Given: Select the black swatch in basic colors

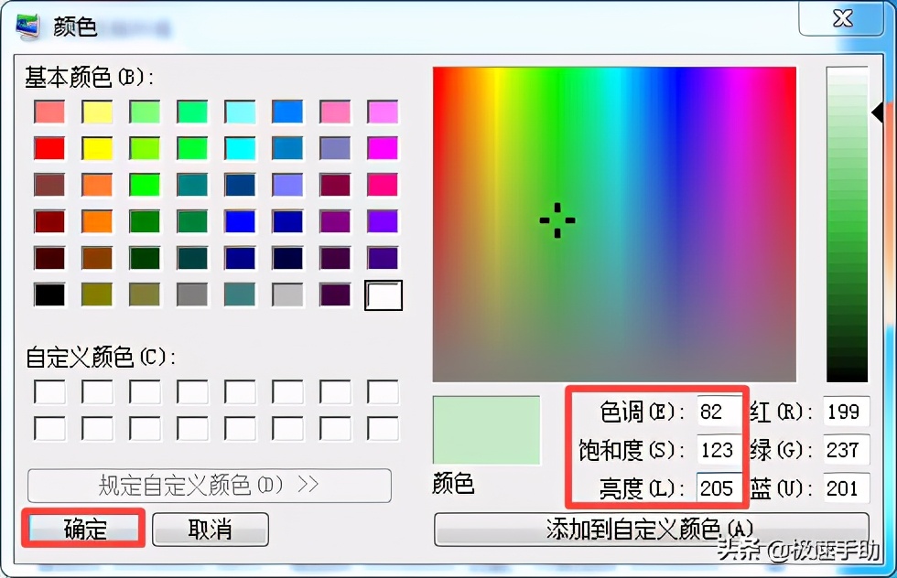Looking at the screenshot, I should click(x=48, y=294).
